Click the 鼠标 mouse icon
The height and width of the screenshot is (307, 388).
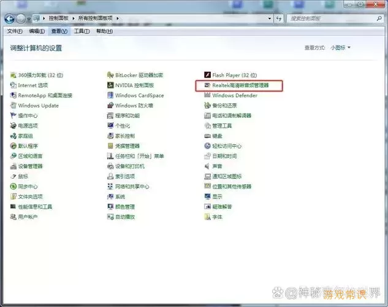click(x=13, y=176)
